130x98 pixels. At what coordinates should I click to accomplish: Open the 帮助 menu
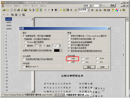click(x=44, y=6)
